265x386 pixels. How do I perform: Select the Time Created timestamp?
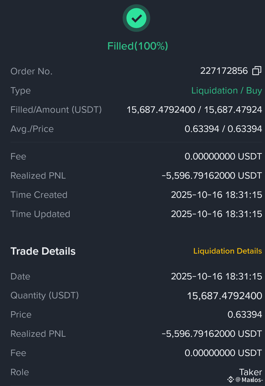217,195
